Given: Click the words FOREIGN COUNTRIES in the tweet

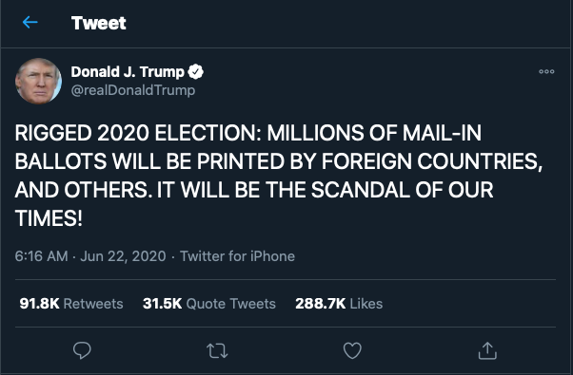Looking at the screenshot, I should 432,161.
